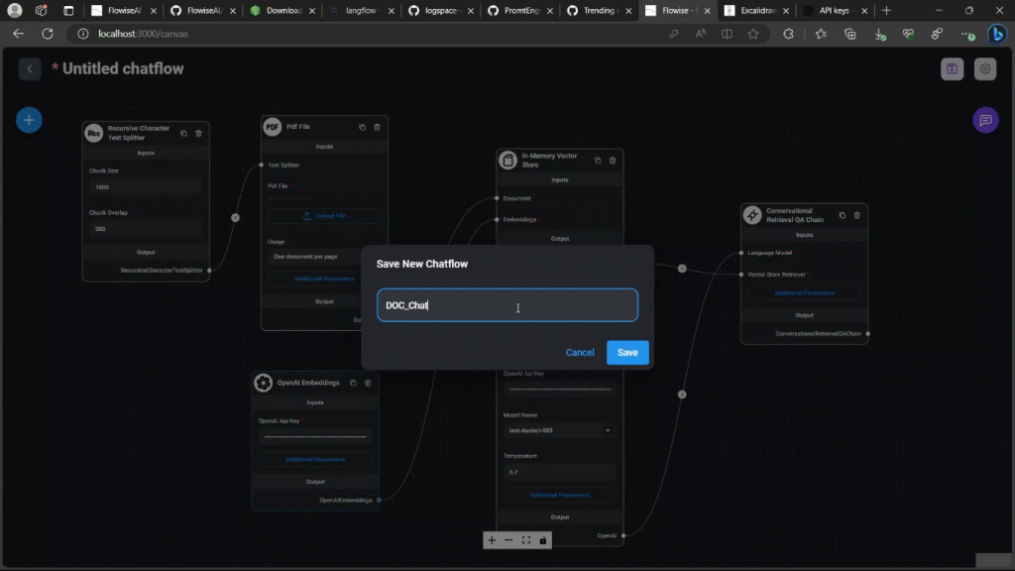Duplicate the Conversational Retrieval QA Chain node

pyautogui.click(x=843, y=215)
